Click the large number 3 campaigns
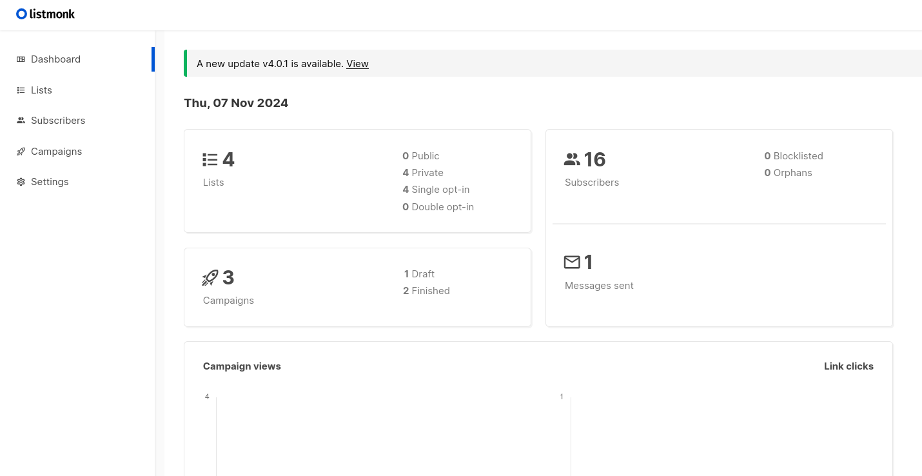922x476 pixels. coord(228,278)
